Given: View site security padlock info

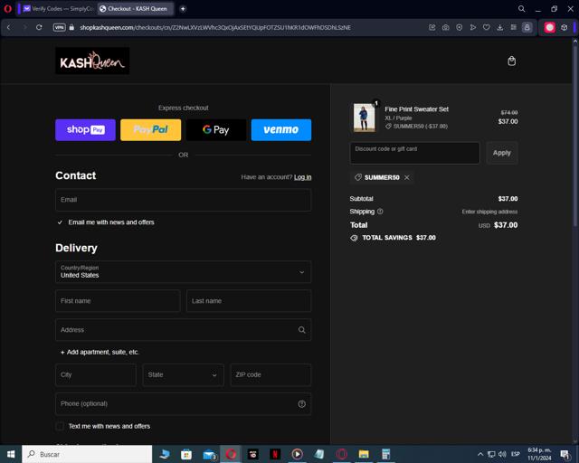Looking at the screenshot, I should (x=71, y=27).
